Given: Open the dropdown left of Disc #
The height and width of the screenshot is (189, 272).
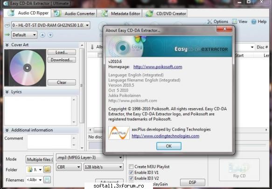Looking at the screenshot, I should (252, 47).
